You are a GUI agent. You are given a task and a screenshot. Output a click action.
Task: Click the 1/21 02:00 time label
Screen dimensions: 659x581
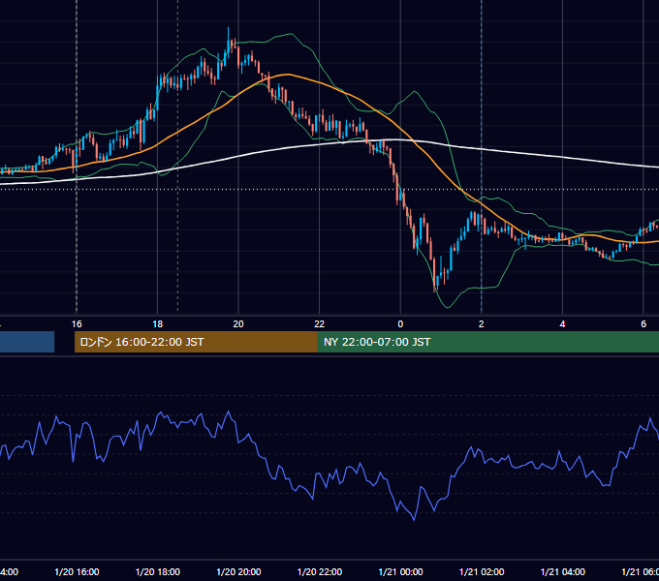[482, 572]
